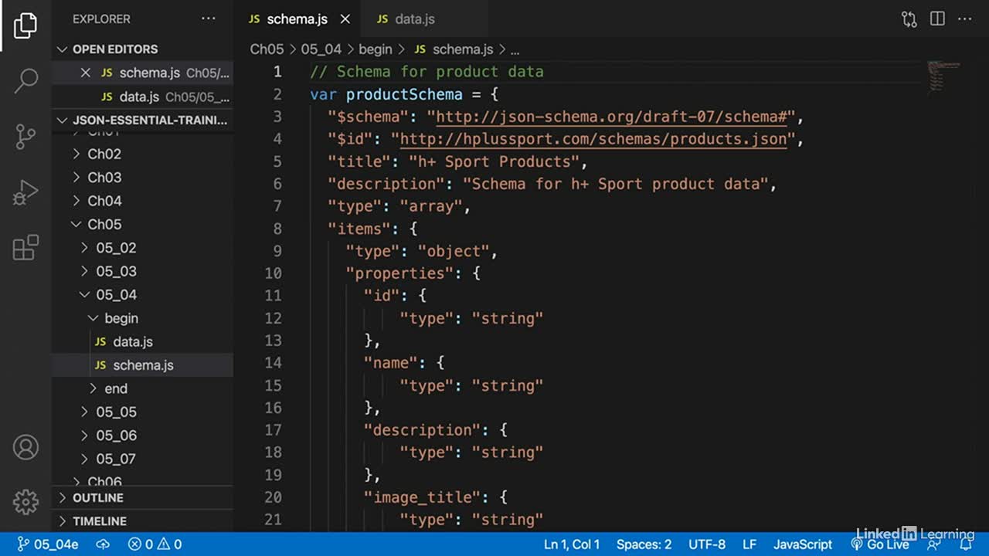
Task: Open the errors and warnings count
Action: point(155,544)
